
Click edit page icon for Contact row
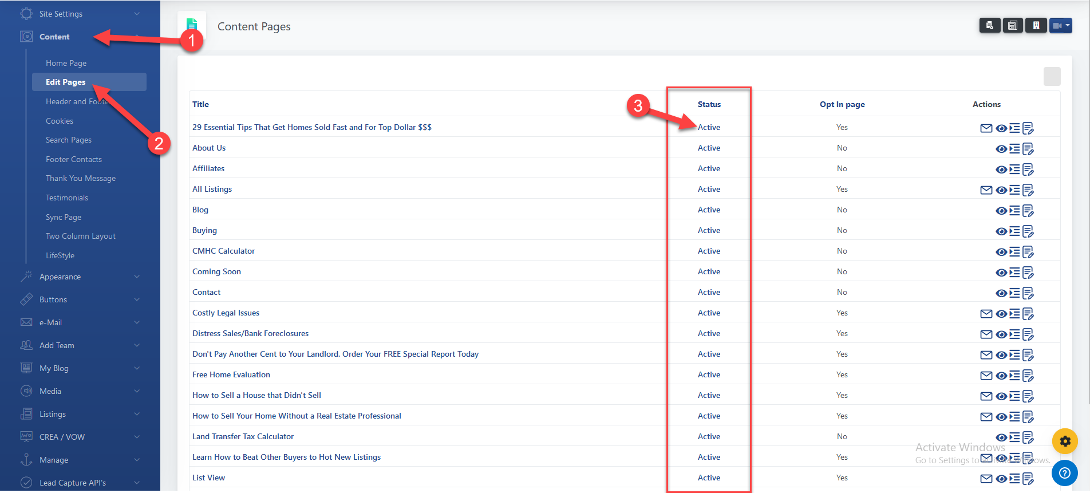pos(1028,293)
